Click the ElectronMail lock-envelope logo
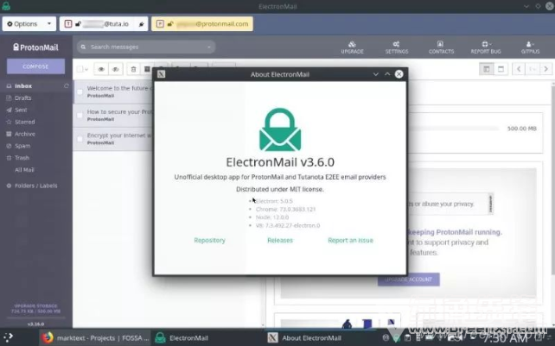 pos(280,129)
